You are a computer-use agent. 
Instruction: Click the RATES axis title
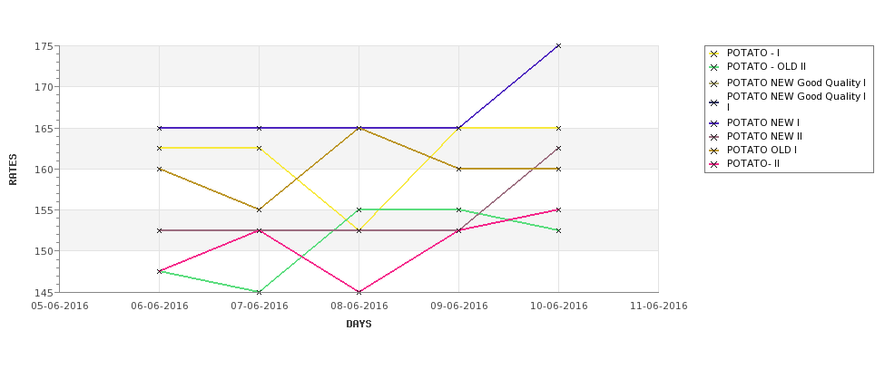coord(13,170)
